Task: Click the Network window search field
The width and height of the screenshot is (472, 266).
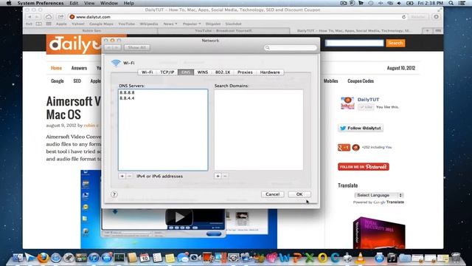Action: [291, 47]
